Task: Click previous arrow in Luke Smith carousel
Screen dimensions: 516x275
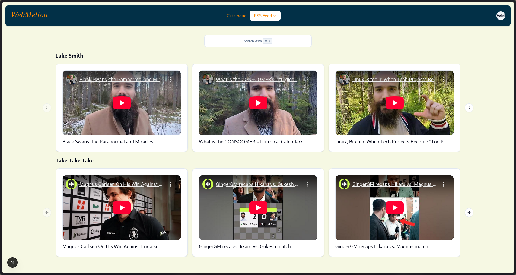Action: (47, 108)
